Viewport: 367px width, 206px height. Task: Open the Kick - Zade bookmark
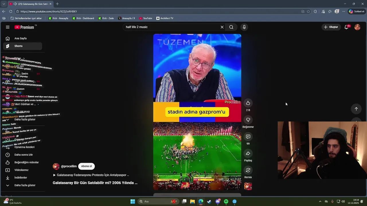[106, 18]
